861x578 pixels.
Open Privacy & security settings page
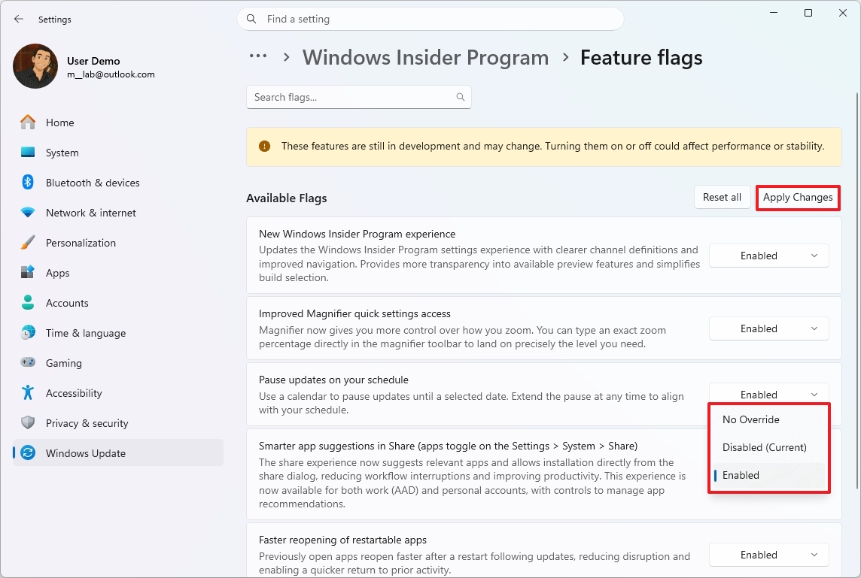118,423
